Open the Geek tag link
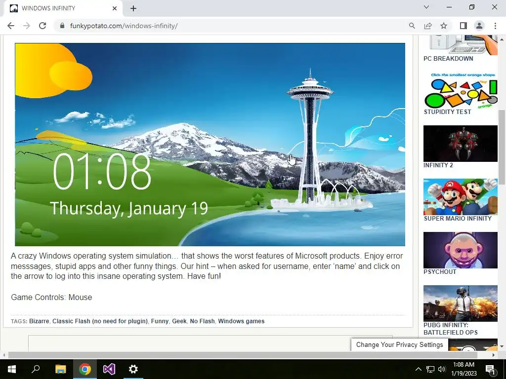The height and width of the screenshot is (379, 506). 179,321
